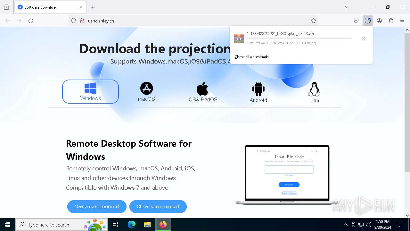
Task: Open the Firefox account icon
Action: click(x=379, y=21)
